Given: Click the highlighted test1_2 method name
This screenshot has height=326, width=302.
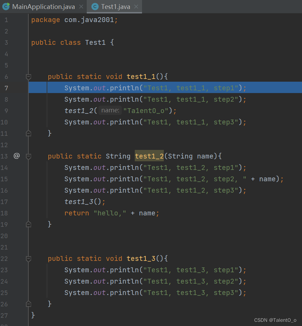Looking at the screenshot, I should [x=149, y=156].
